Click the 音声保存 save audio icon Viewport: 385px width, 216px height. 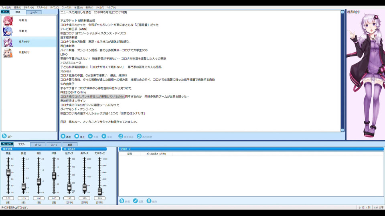click(121, 136)
